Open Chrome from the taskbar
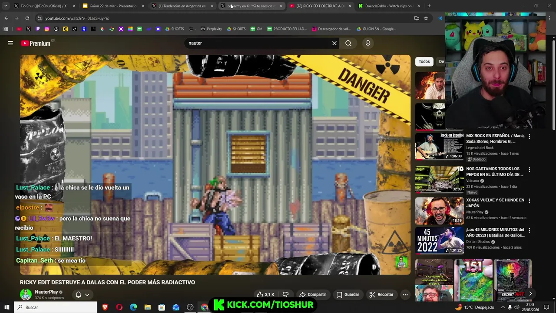Image resolution: width=556 pixels, height=313 pixels. pyautogui.click(x=205, y=307)
